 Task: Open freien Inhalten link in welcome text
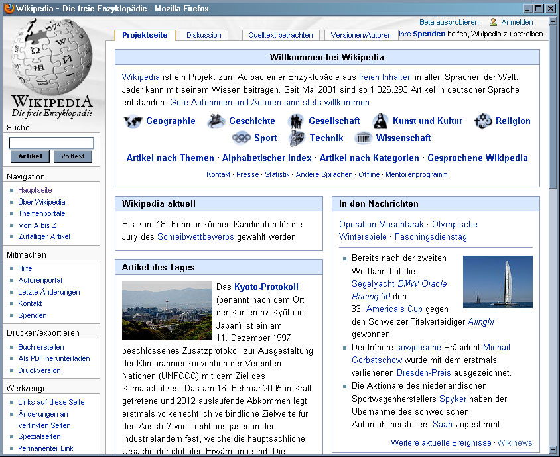click(385, 77)
